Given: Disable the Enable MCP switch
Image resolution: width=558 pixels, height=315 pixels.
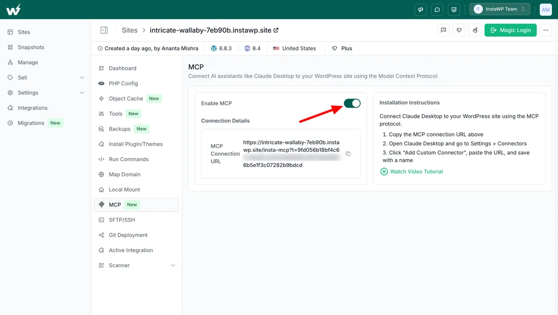Looking at the screenshot, I should click(352, 103).
